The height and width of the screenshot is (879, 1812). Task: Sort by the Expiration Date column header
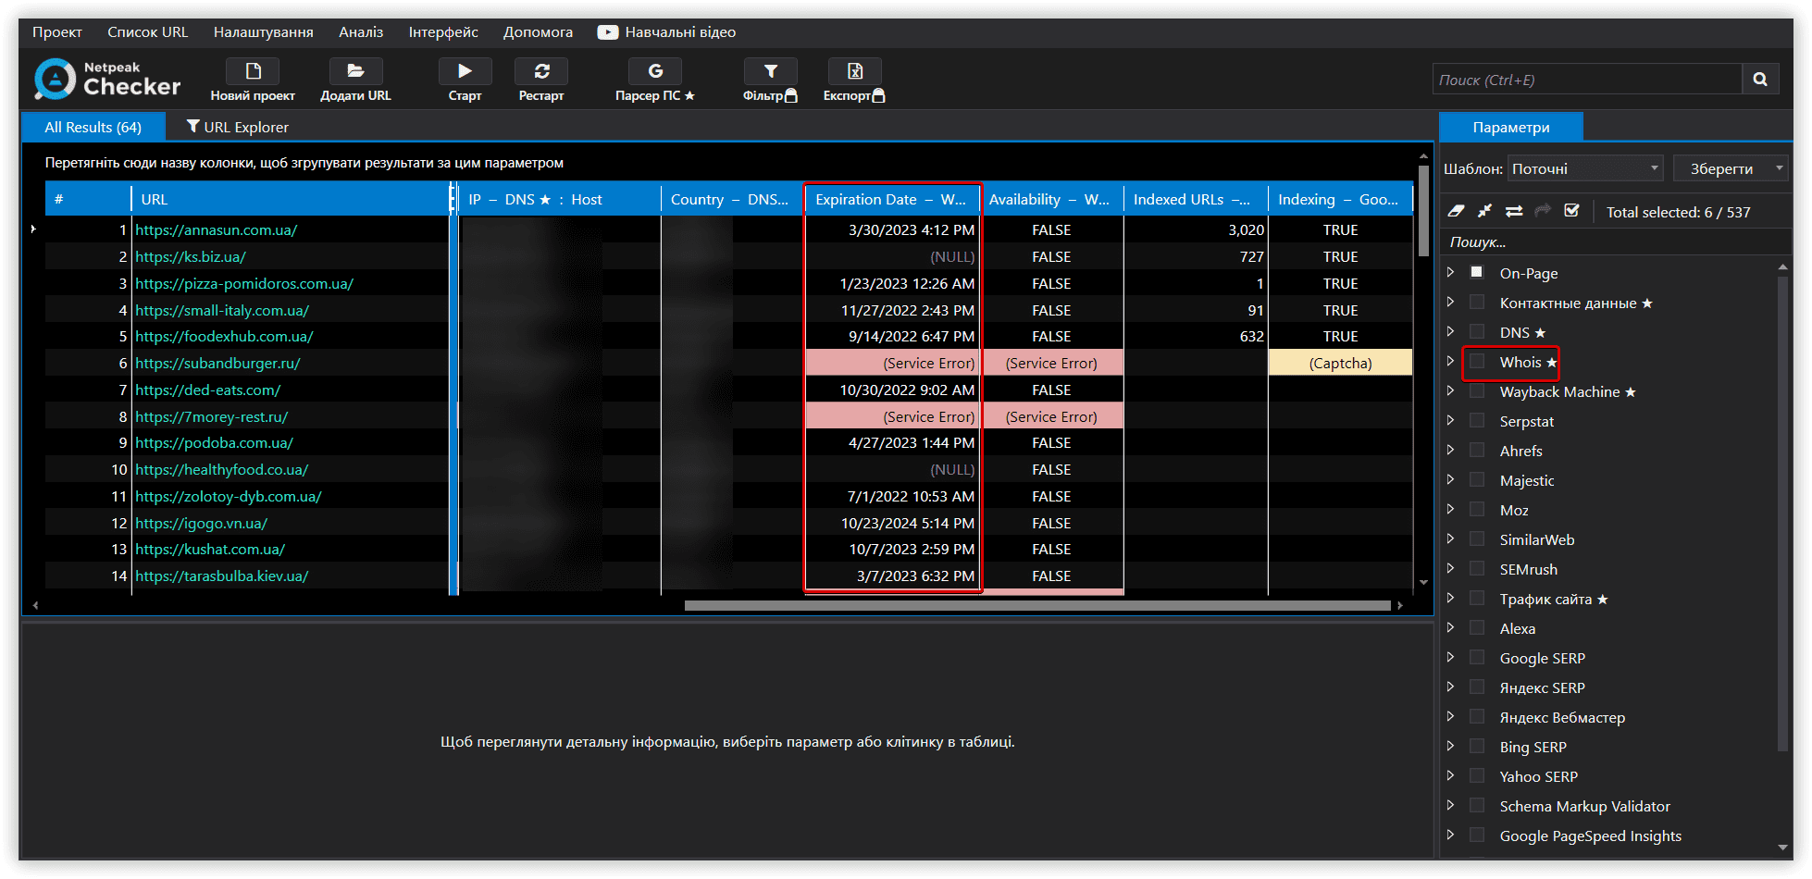(x=893, y=199)
